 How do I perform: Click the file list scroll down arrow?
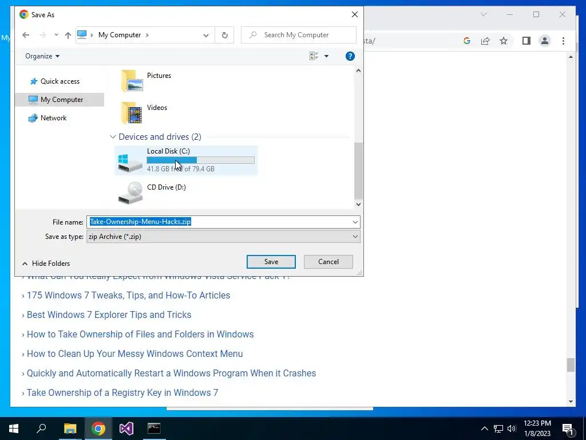(358, 205)
